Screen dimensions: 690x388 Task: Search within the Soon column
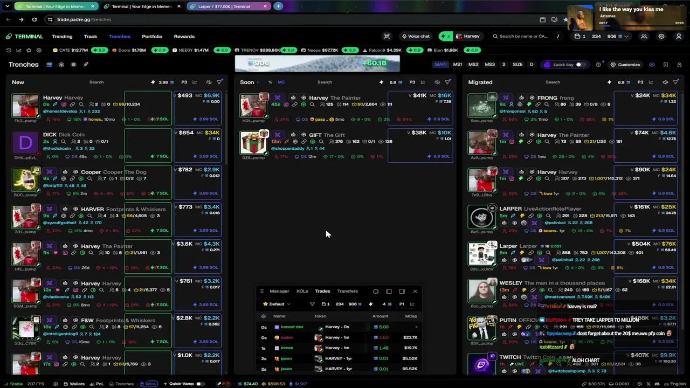coord(325,82)
